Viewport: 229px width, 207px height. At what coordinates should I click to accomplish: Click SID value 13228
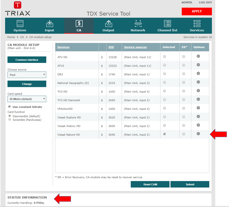[x=112, y=57]
